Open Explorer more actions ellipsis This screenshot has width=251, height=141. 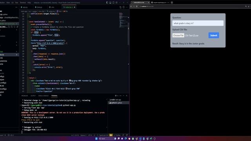point(16,7)
